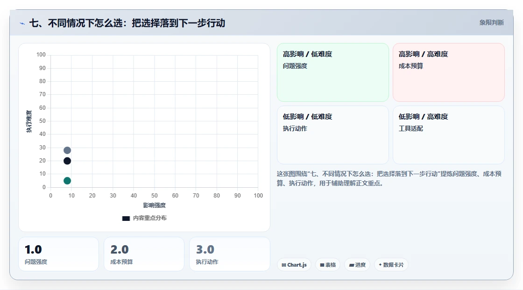Click 执行动作 text in 低影响 / 低难度 card
Viewport: 523px width, 290px height.
tap(295, 128)
